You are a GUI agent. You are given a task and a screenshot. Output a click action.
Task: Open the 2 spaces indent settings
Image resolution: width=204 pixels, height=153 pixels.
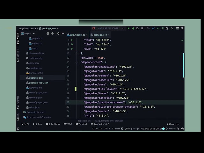point(116,129)
